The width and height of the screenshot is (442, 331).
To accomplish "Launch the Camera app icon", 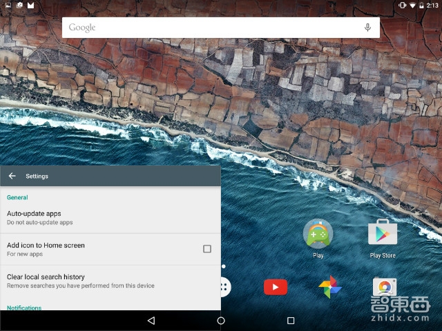I will [x=384, y=287].
